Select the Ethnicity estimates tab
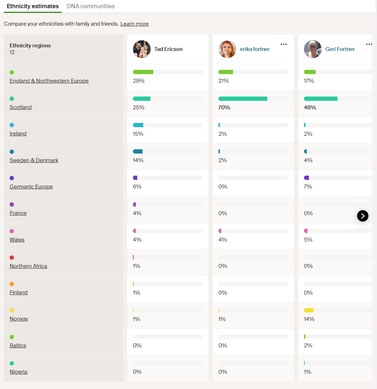 33,6
